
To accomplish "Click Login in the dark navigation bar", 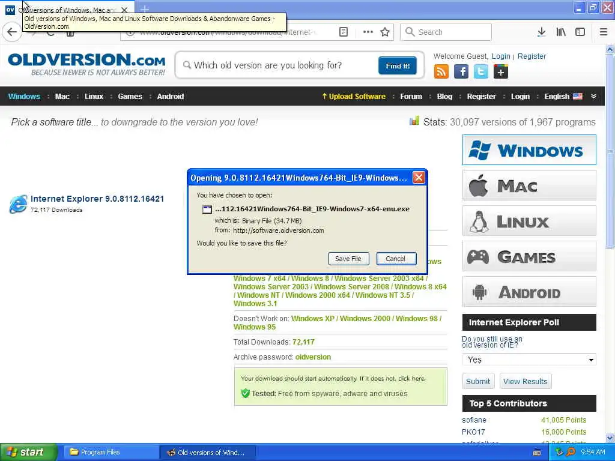I will point(520,97).
